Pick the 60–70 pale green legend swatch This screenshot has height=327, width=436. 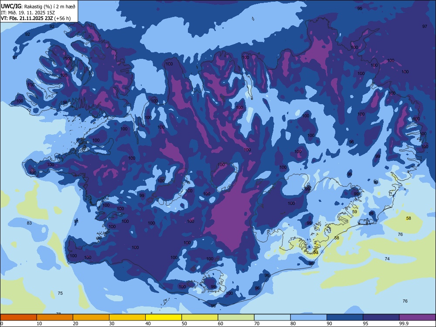pos(236,317)
